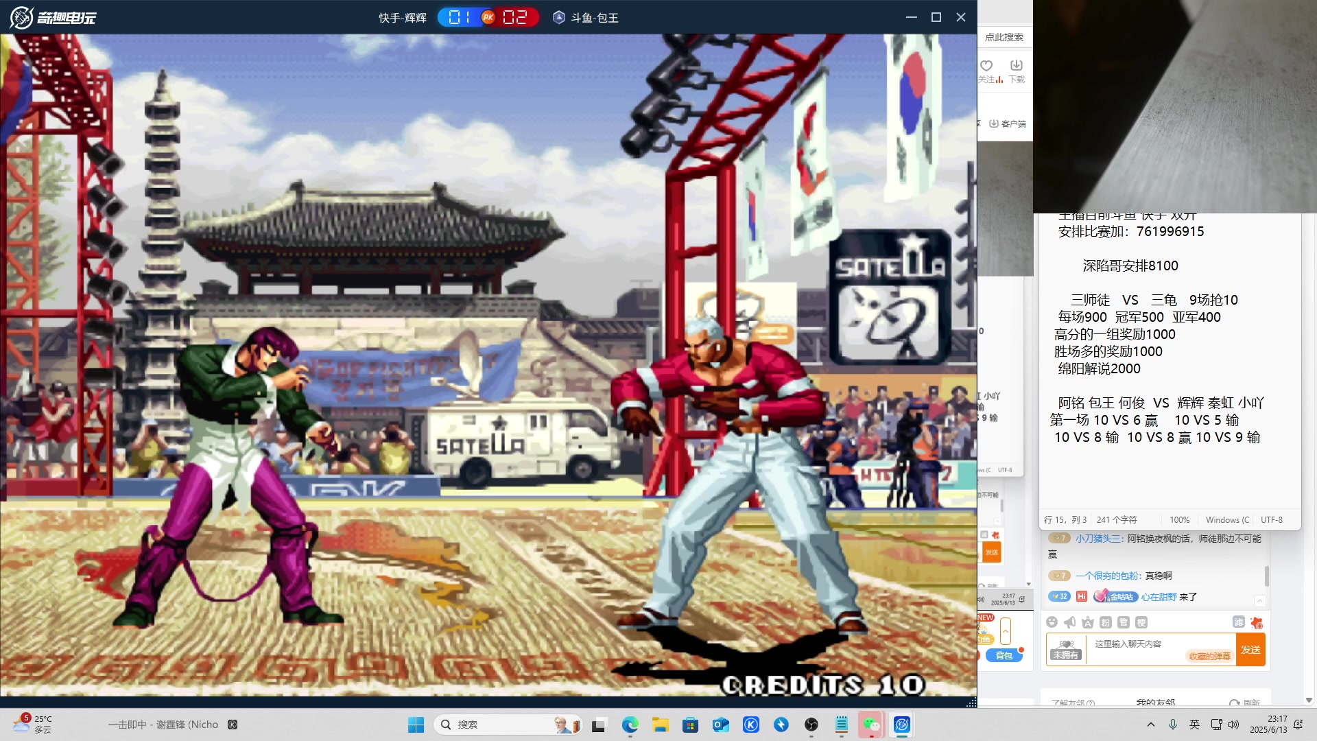Click the emoji smiley icon above chat input
This screenshot has height=741, width=1317.
coord(1052,622)
